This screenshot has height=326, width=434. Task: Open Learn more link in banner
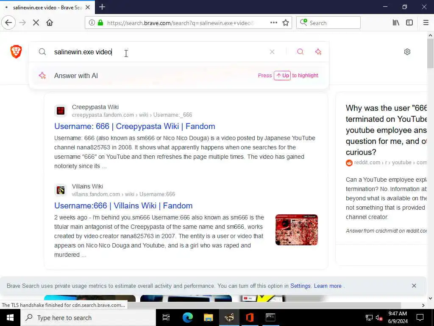[328, 286]
